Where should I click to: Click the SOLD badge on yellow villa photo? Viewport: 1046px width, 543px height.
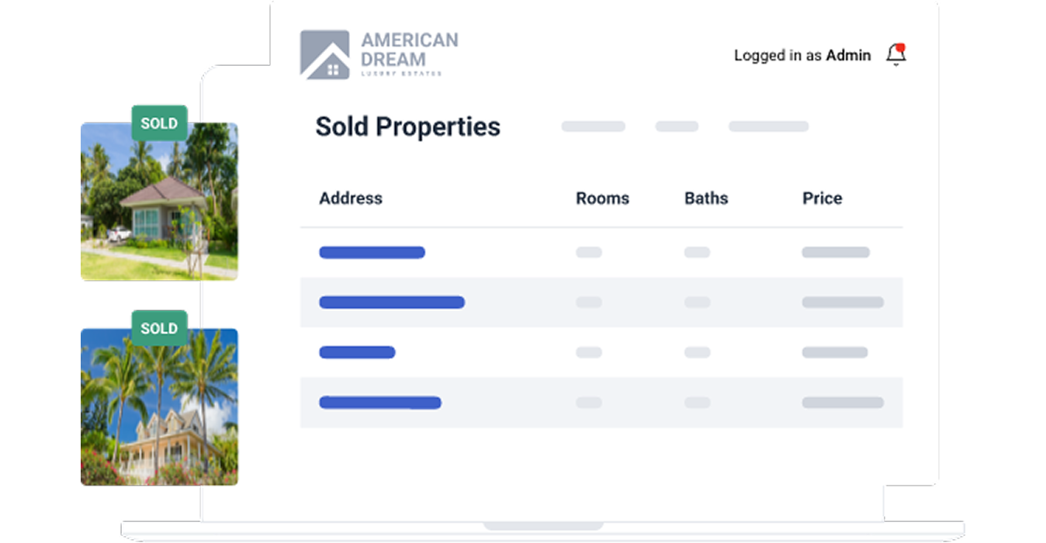(x=159, y=328)
